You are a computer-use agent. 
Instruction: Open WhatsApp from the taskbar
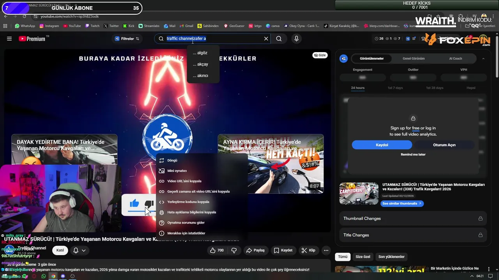44,276
